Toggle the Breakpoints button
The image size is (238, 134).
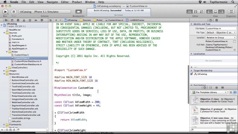(x=78, y=12)
